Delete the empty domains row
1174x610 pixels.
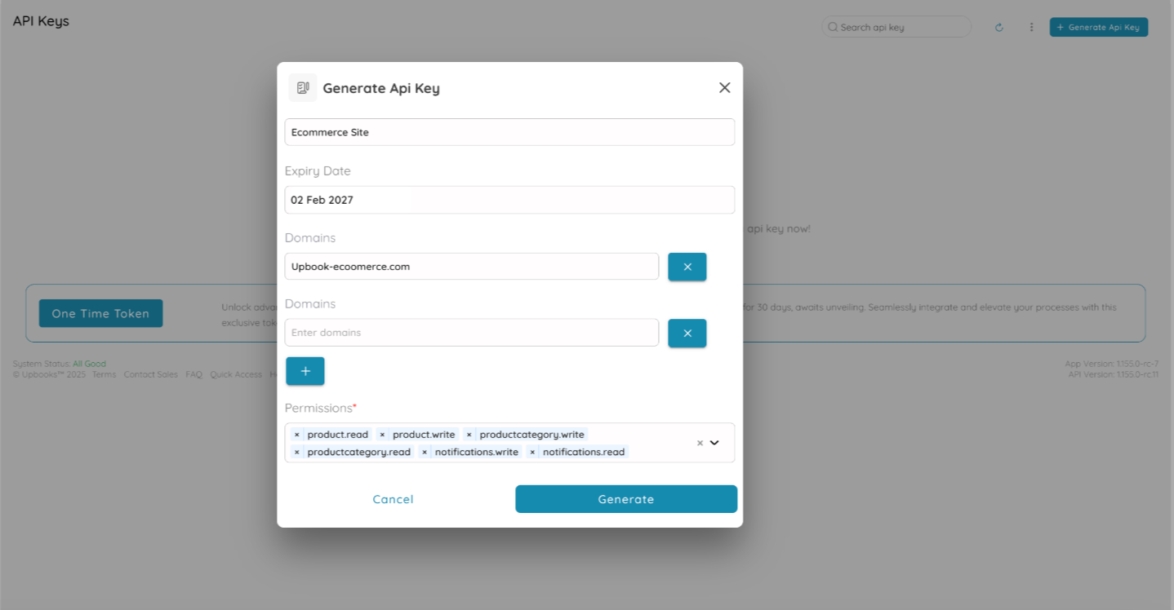pos(687,333)
